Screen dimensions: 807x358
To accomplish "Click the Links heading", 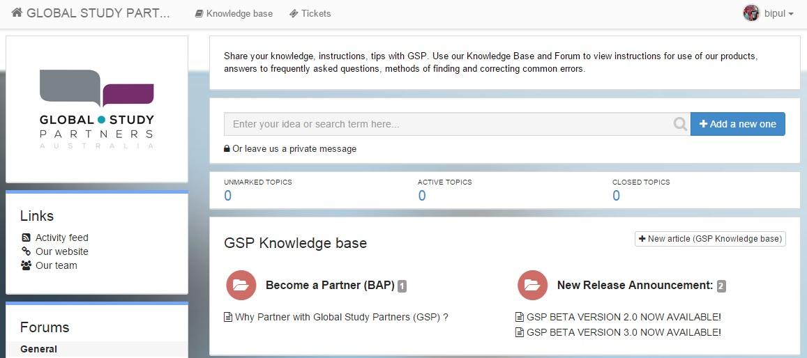I will [x=37, y=216].
